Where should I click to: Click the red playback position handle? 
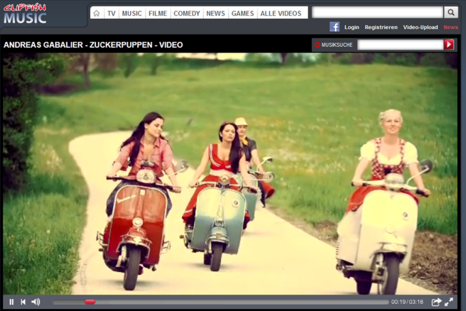(x=90, y=302)
